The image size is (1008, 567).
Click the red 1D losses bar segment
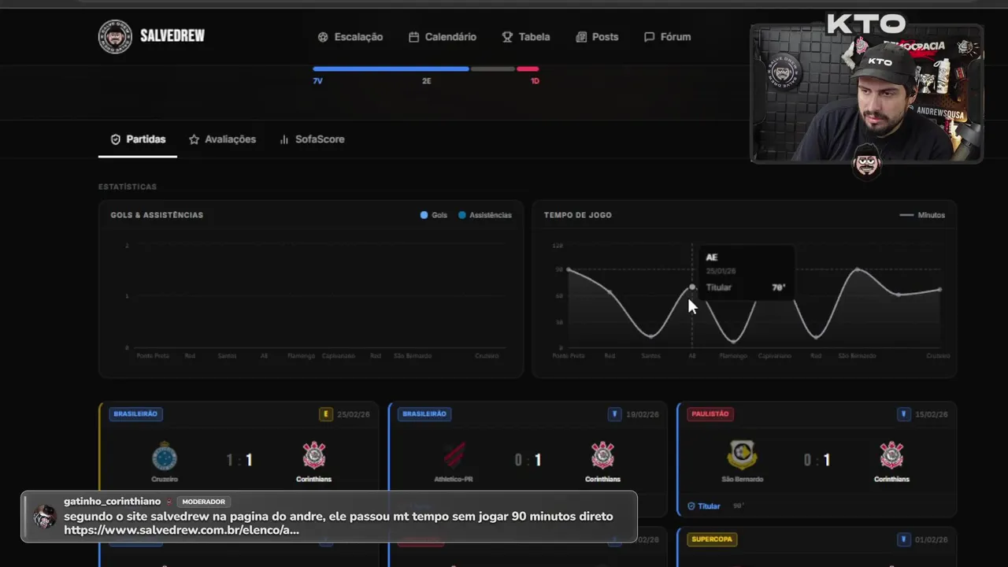528,69
